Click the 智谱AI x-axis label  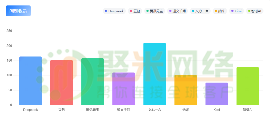[x=248, y=110]
